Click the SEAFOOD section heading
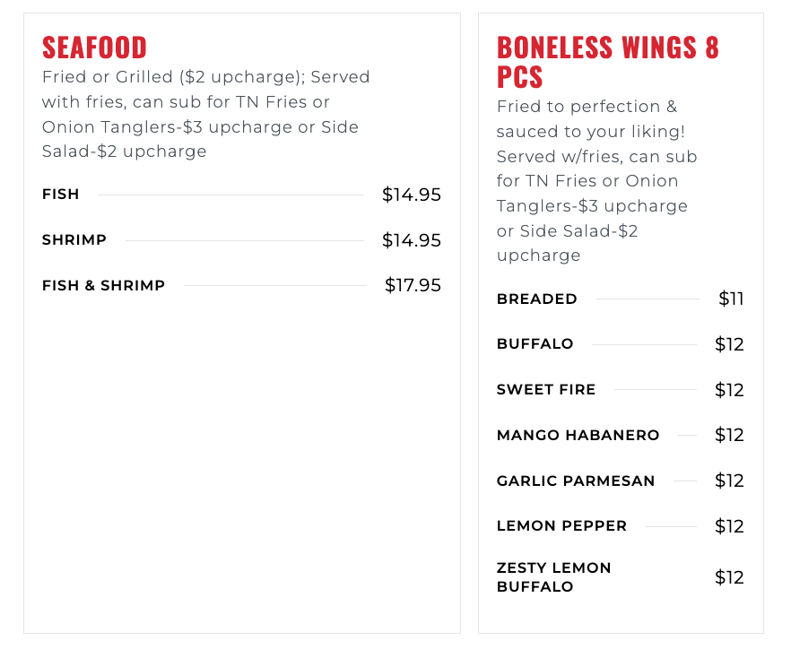 pyautogui.click(x=94, y=48)
